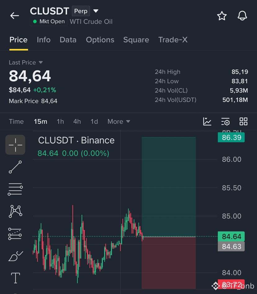Switch to the Trade-X tab
Image resolution: width=257 pixels, height=294 pixels.
click(173, 40)
